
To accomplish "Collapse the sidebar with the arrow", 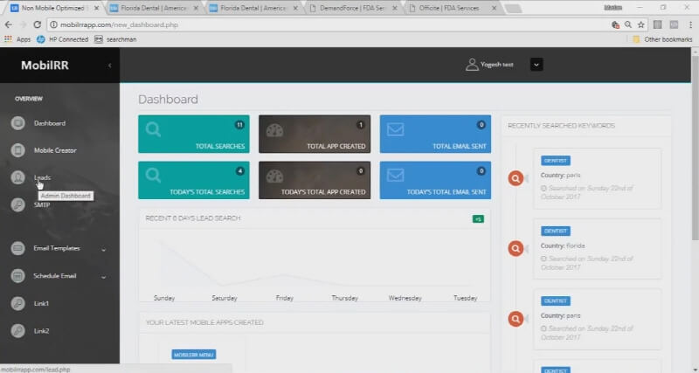I will (x=110, y=66).
